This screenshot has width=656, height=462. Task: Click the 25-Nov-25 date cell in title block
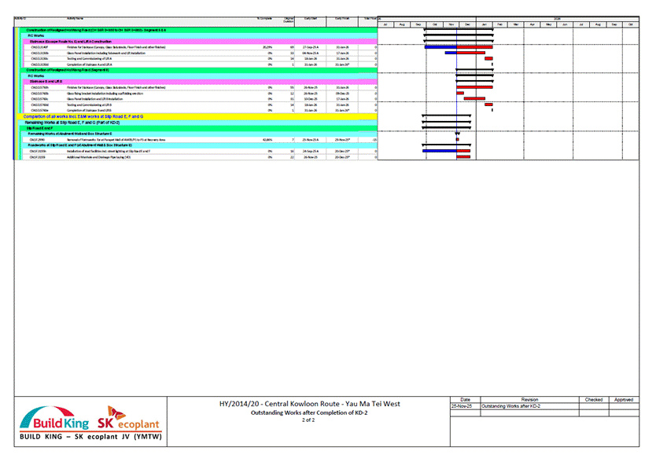click(463, 406)
